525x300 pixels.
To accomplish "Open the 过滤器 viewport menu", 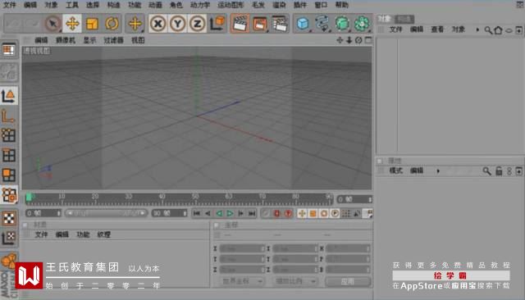I will (x=113, y=40).
